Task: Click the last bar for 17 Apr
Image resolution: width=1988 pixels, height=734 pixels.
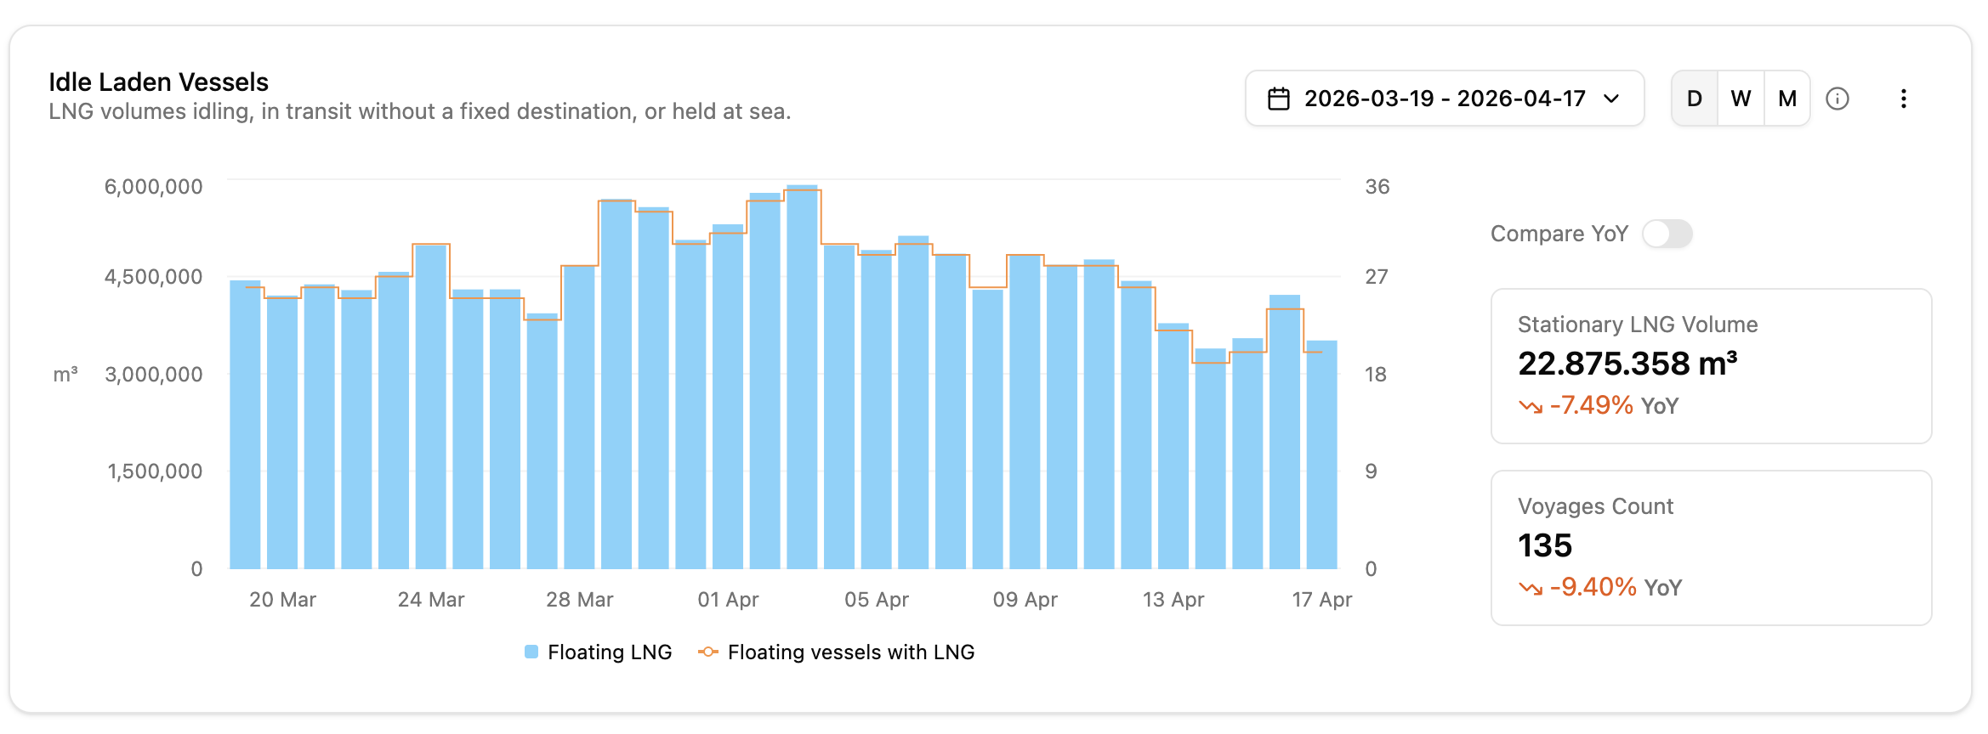Action: (x=1321, y=455)
